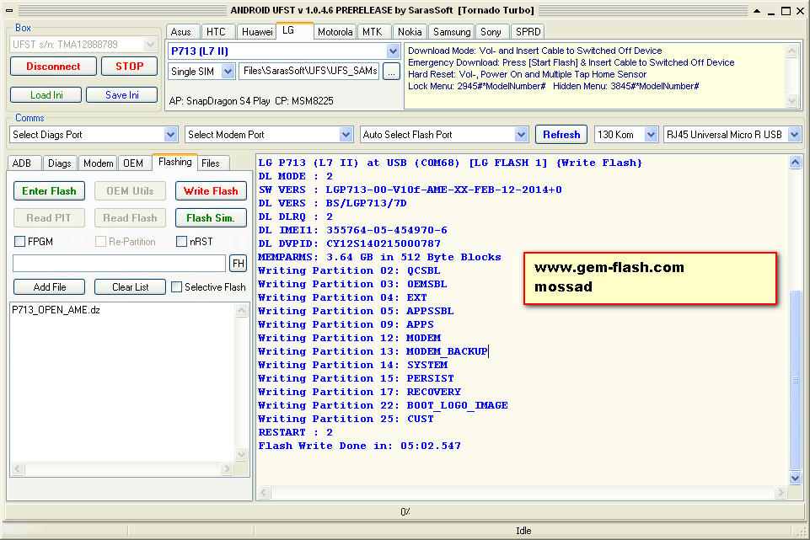
Task: Switch to the Sony brand tab
Action: pos(491,32)
